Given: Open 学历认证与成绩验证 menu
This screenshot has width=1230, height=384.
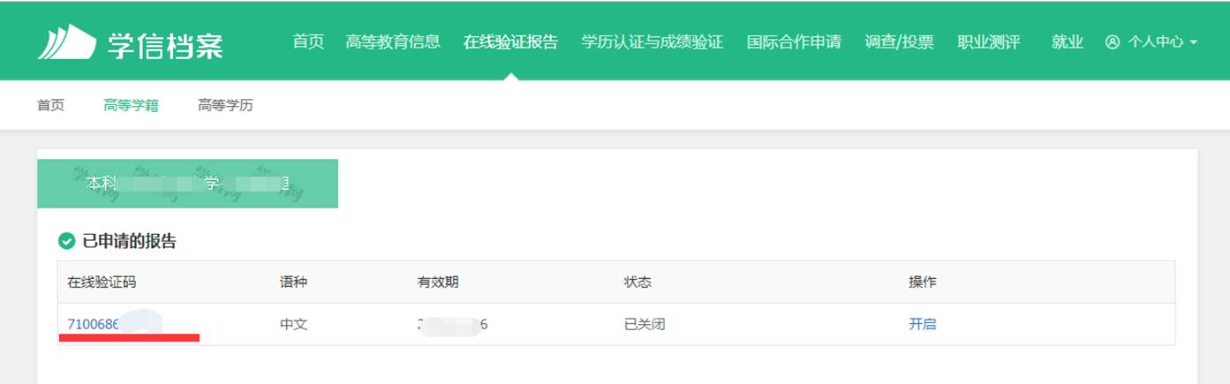Looking at the screenshot, I should coord(653,41).
